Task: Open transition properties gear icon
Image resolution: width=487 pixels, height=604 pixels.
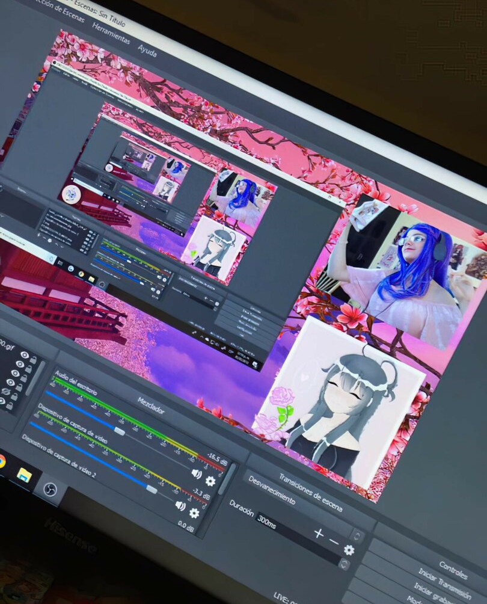Action: [349, 550]
